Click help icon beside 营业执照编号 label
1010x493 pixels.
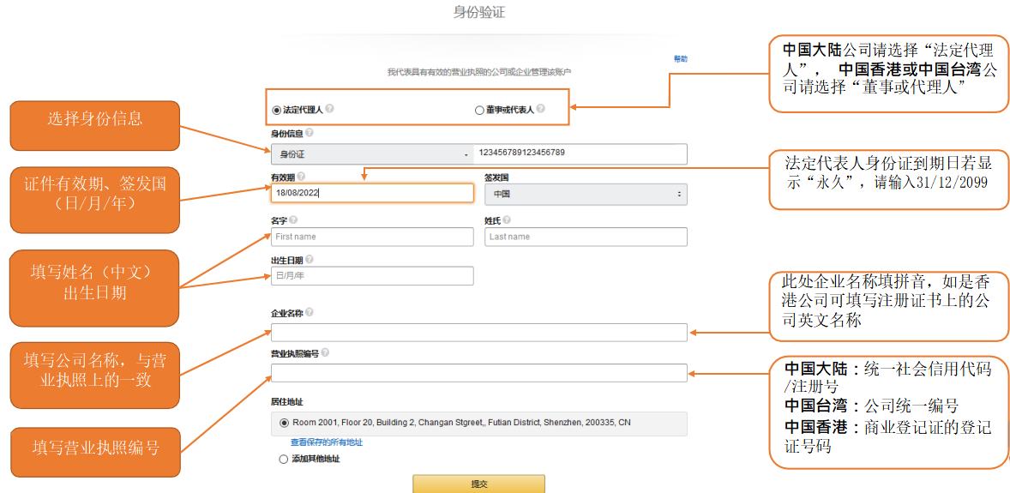325,352
